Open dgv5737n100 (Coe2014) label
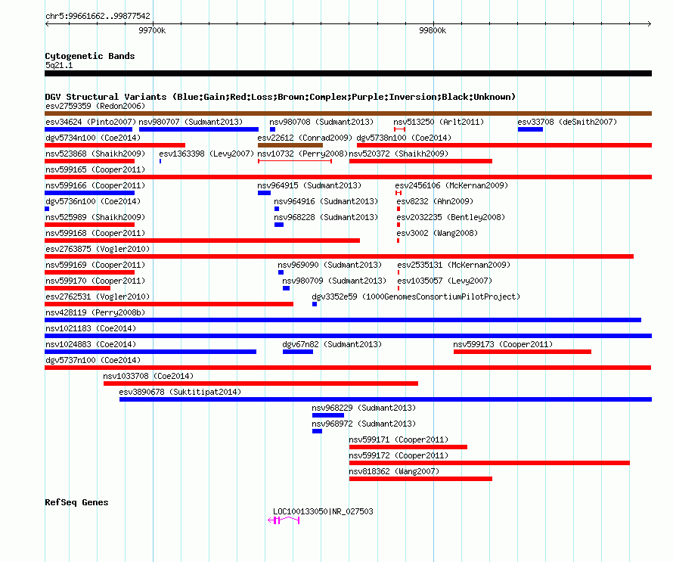 click(x=93, y=360)
